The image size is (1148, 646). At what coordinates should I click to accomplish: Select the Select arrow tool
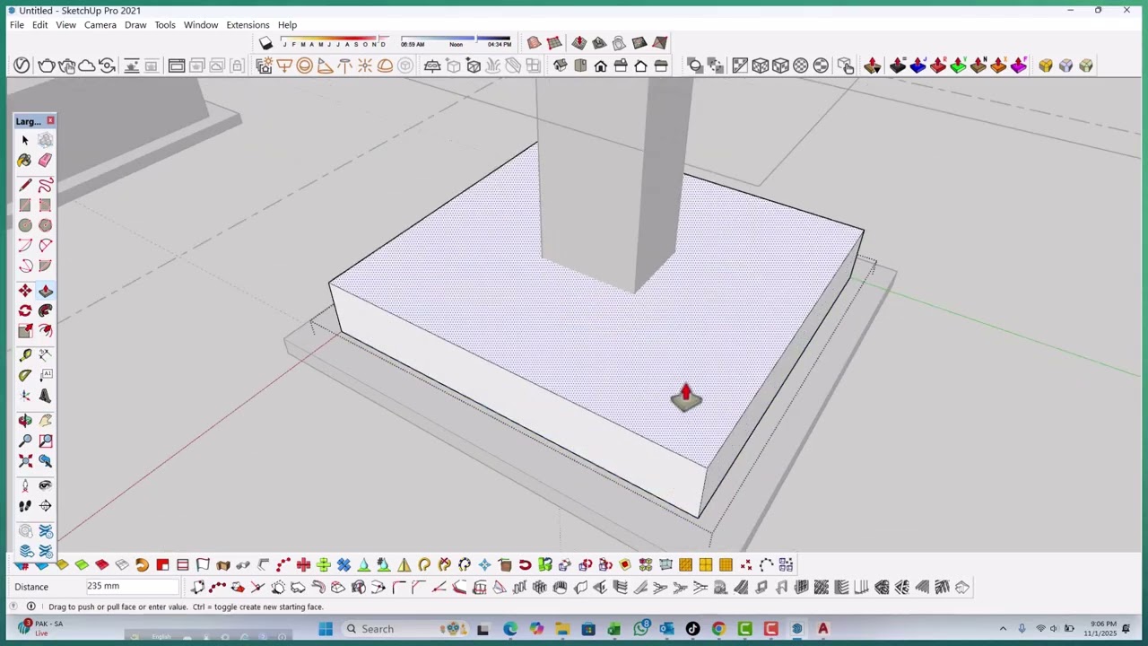pyautogui.click(x=25, y=140)
